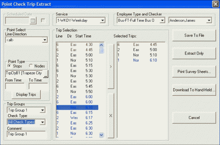Viewport: 220px width, 145px height.
Task: Click Save To File button
Action: [x=194, y=35]
